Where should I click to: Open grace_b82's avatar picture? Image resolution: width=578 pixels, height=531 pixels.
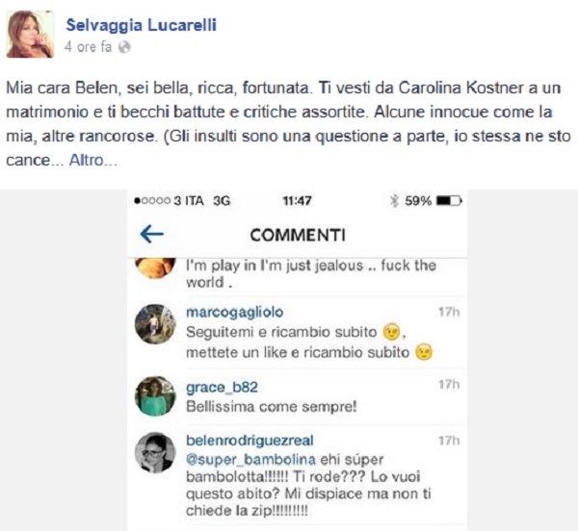tap(155, 396)
